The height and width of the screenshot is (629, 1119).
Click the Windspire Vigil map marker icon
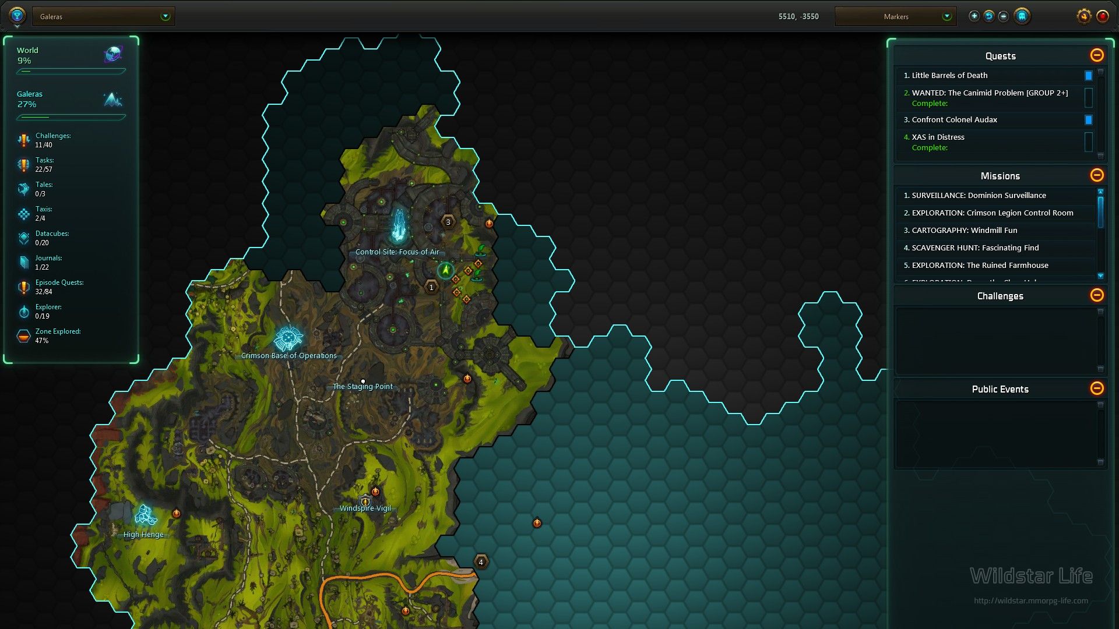coord(365,501)
